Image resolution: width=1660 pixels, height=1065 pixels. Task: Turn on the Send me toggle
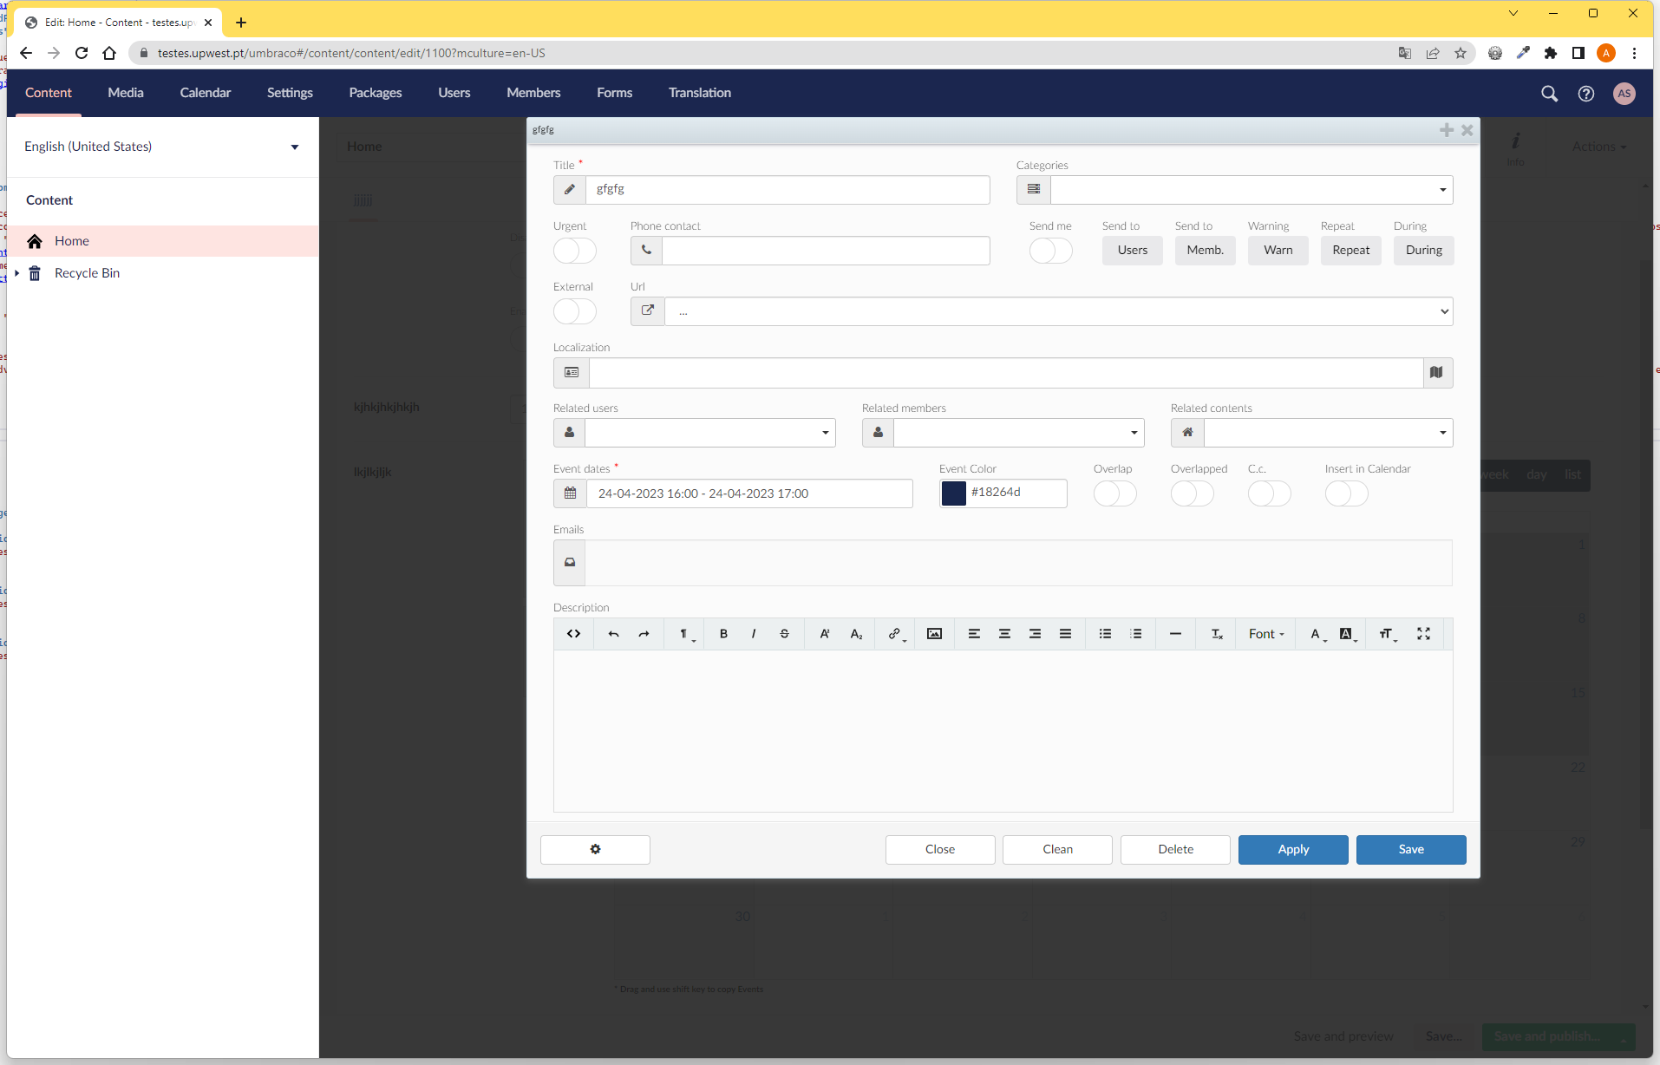pos(1050,251)
